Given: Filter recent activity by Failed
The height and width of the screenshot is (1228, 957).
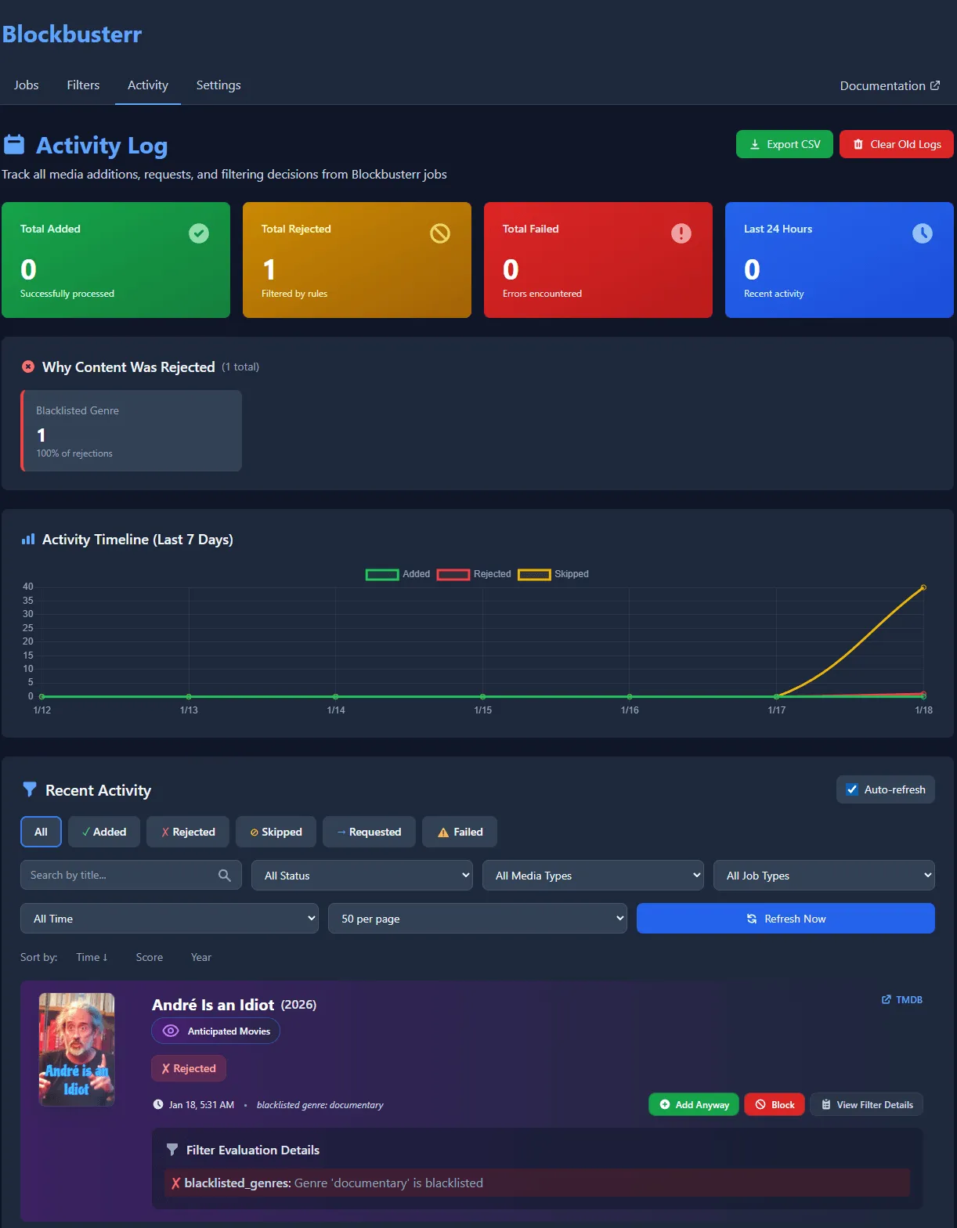Looking at the screenshot, I should (460, 832).
